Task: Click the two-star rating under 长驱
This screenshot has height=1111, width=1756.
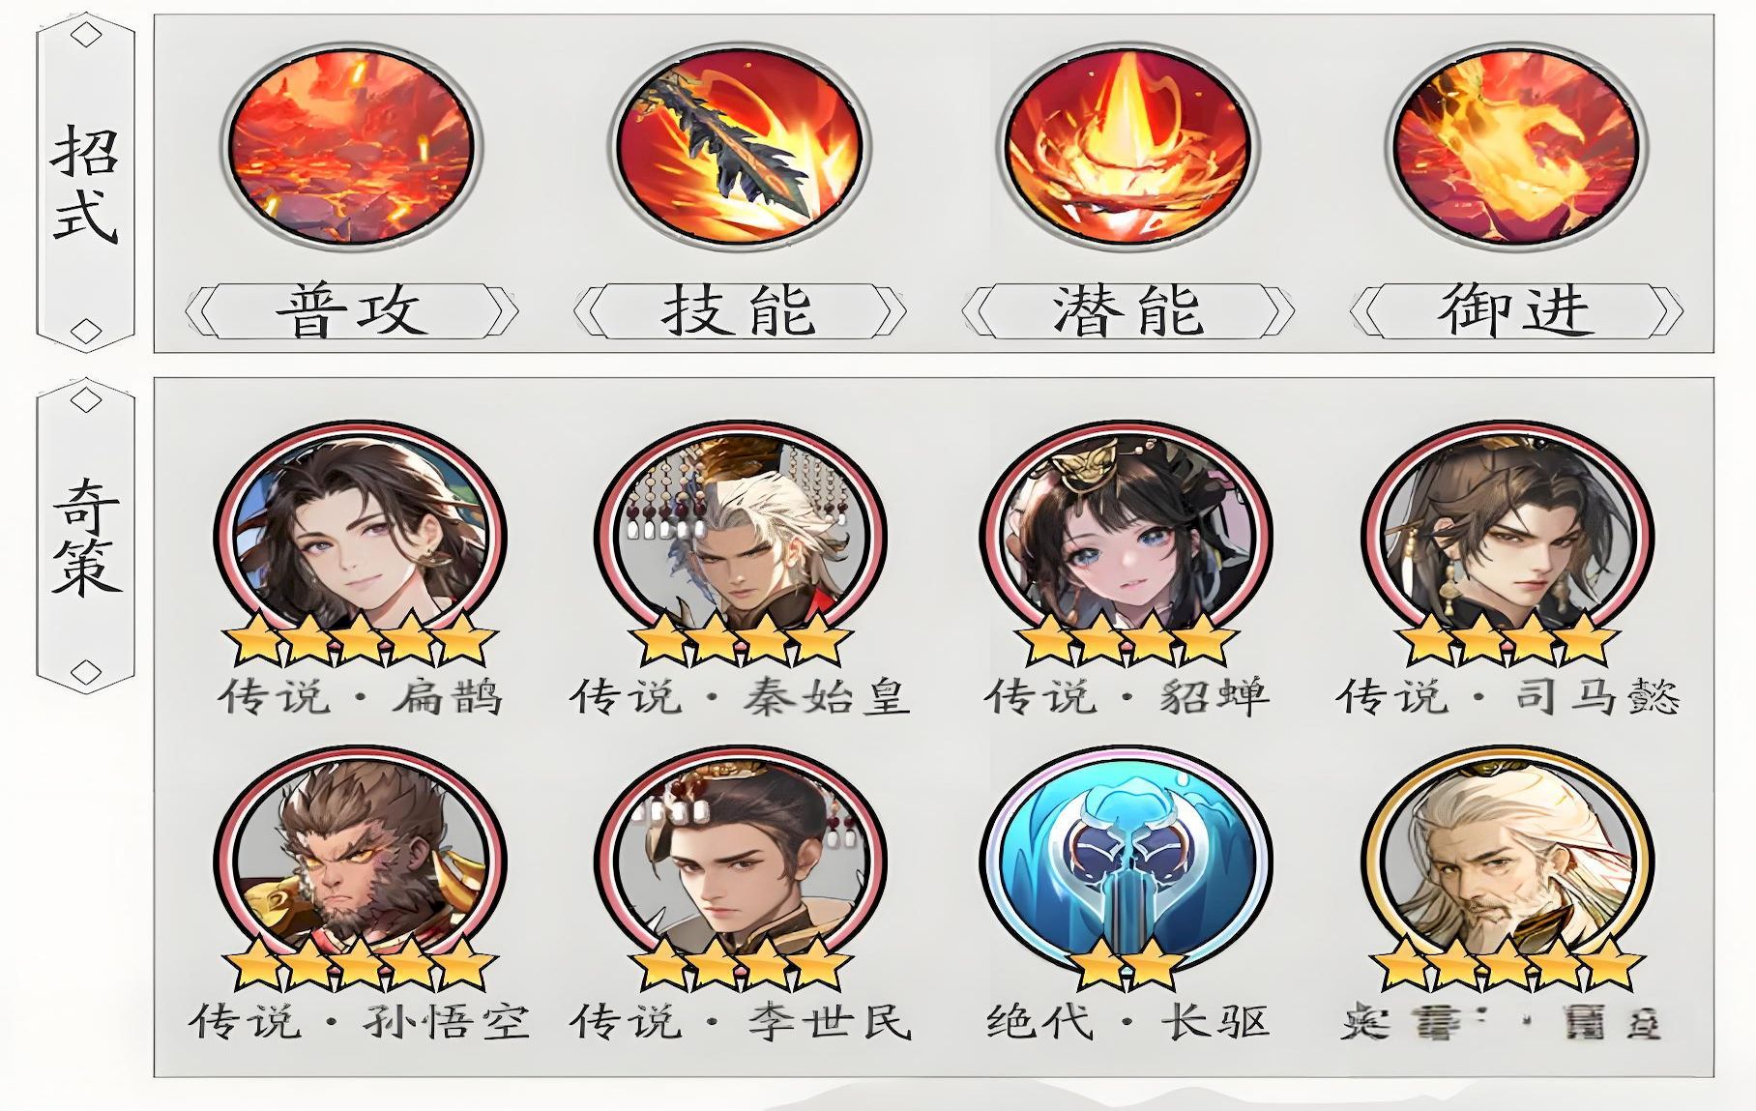Action: (1126, 962)
